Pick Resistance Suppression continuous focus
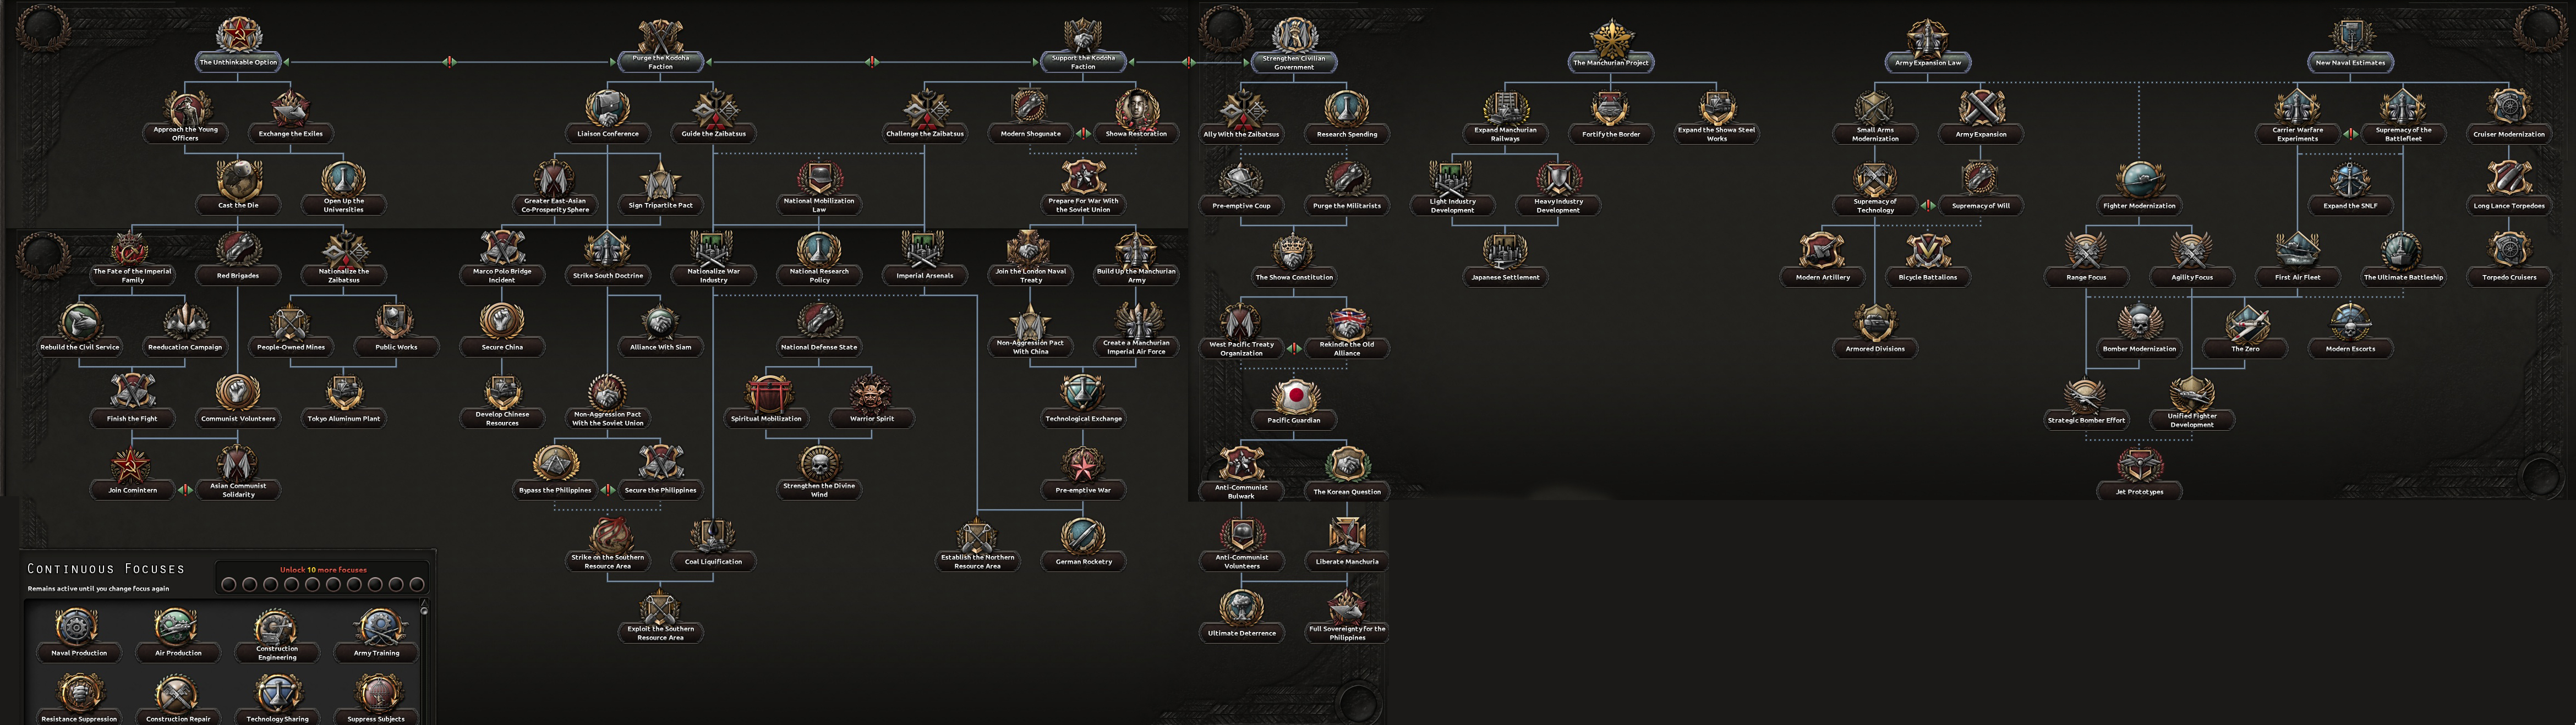 coord(78,698)
